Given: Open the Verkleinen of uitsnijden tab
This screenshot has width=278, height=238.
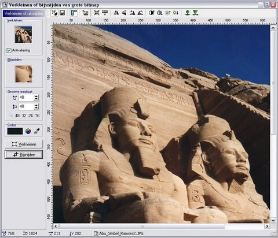Looking at the screenshot, I should tap(23, 13).
